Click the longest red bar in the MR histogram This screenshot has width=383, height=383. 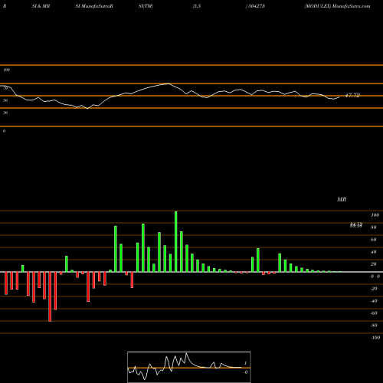(x=50, y=296)
